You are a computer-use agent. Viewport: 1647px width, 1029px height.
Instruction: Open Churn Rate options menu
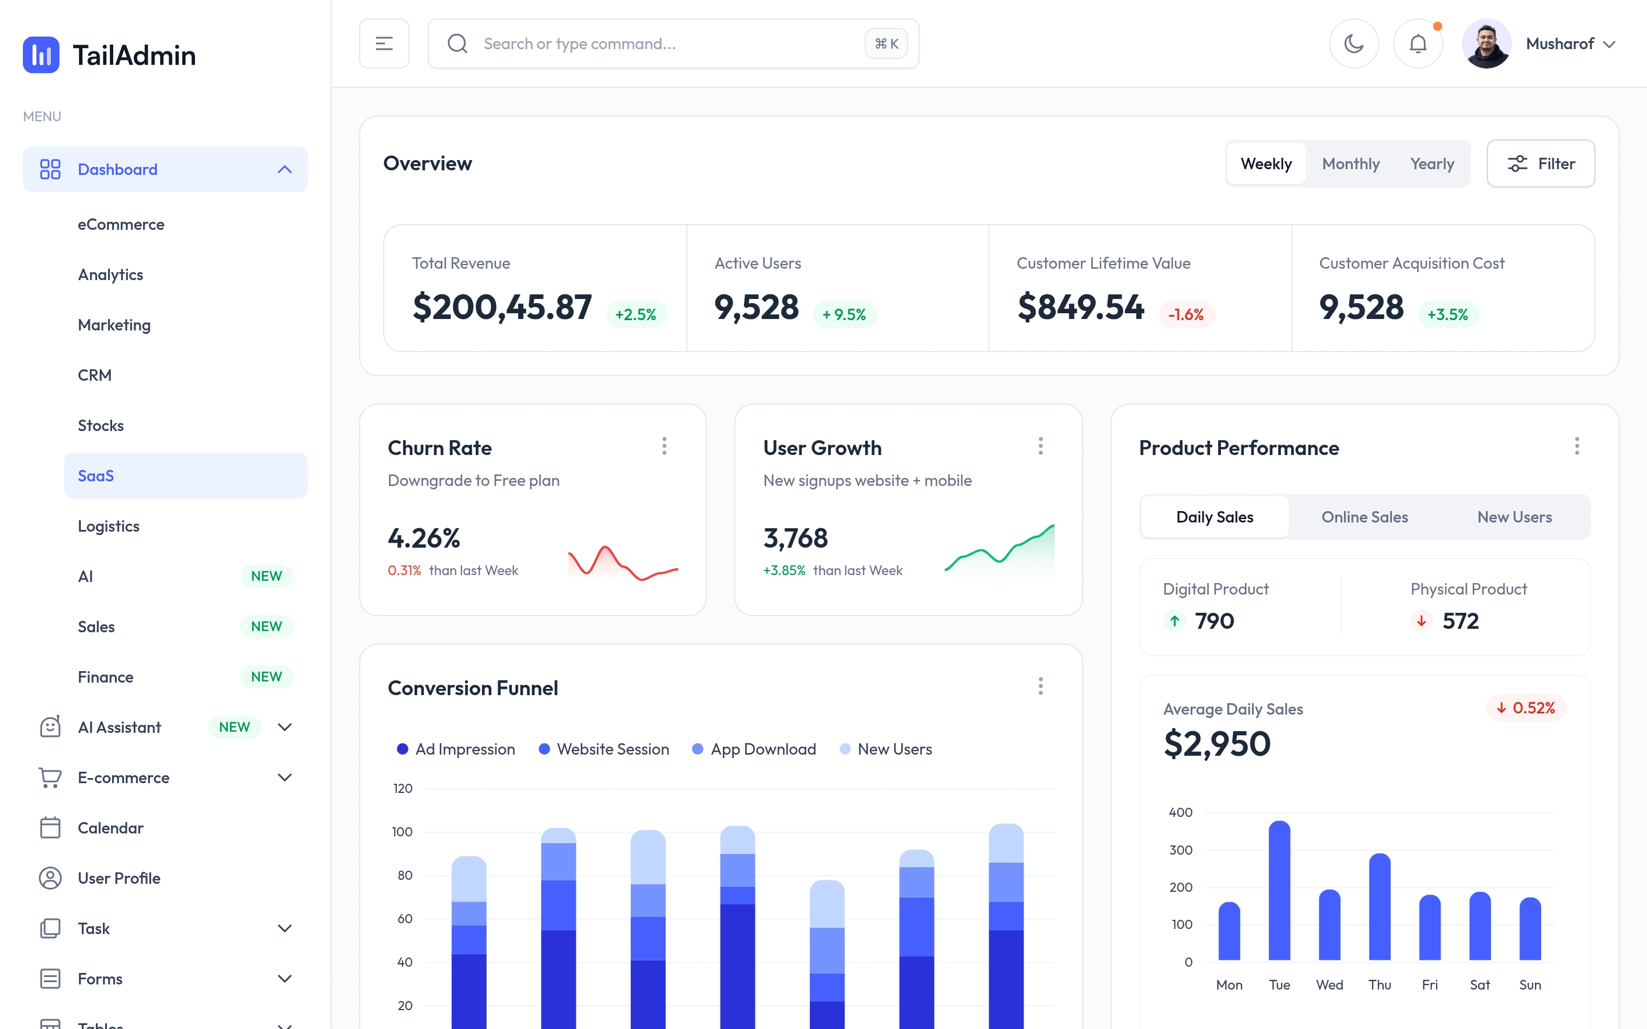click(x=665, y=446)
